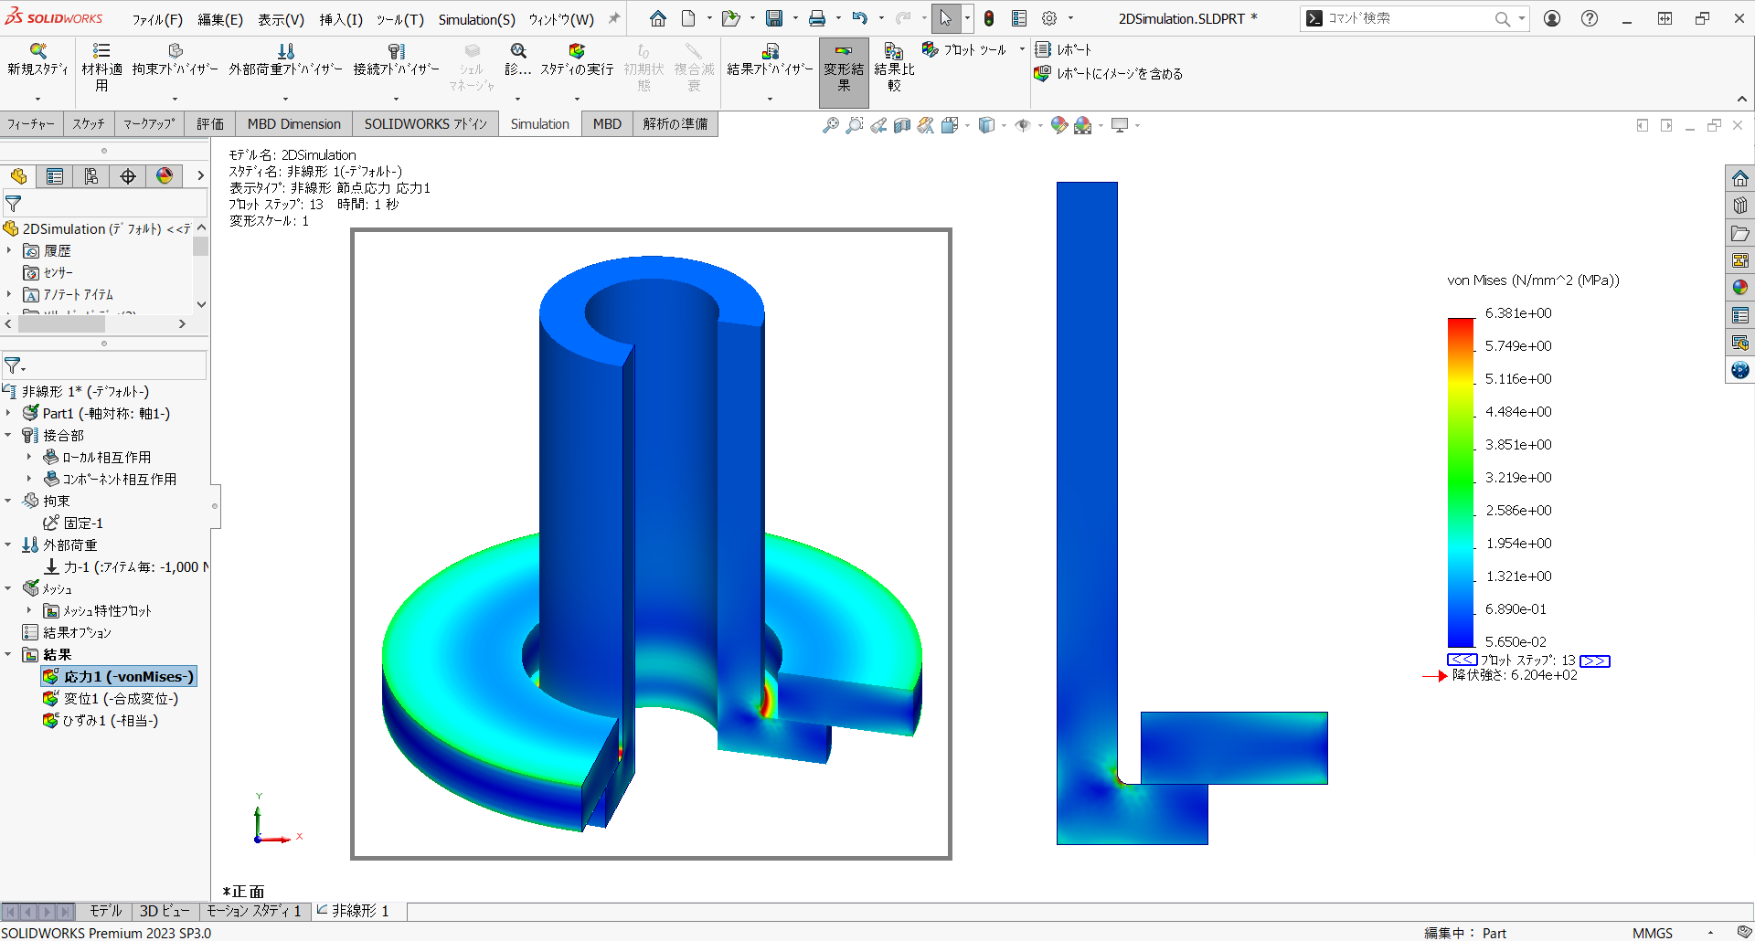Open FeatureManager design tree tab icon
Screen dimensions: 1755x941
18,176
